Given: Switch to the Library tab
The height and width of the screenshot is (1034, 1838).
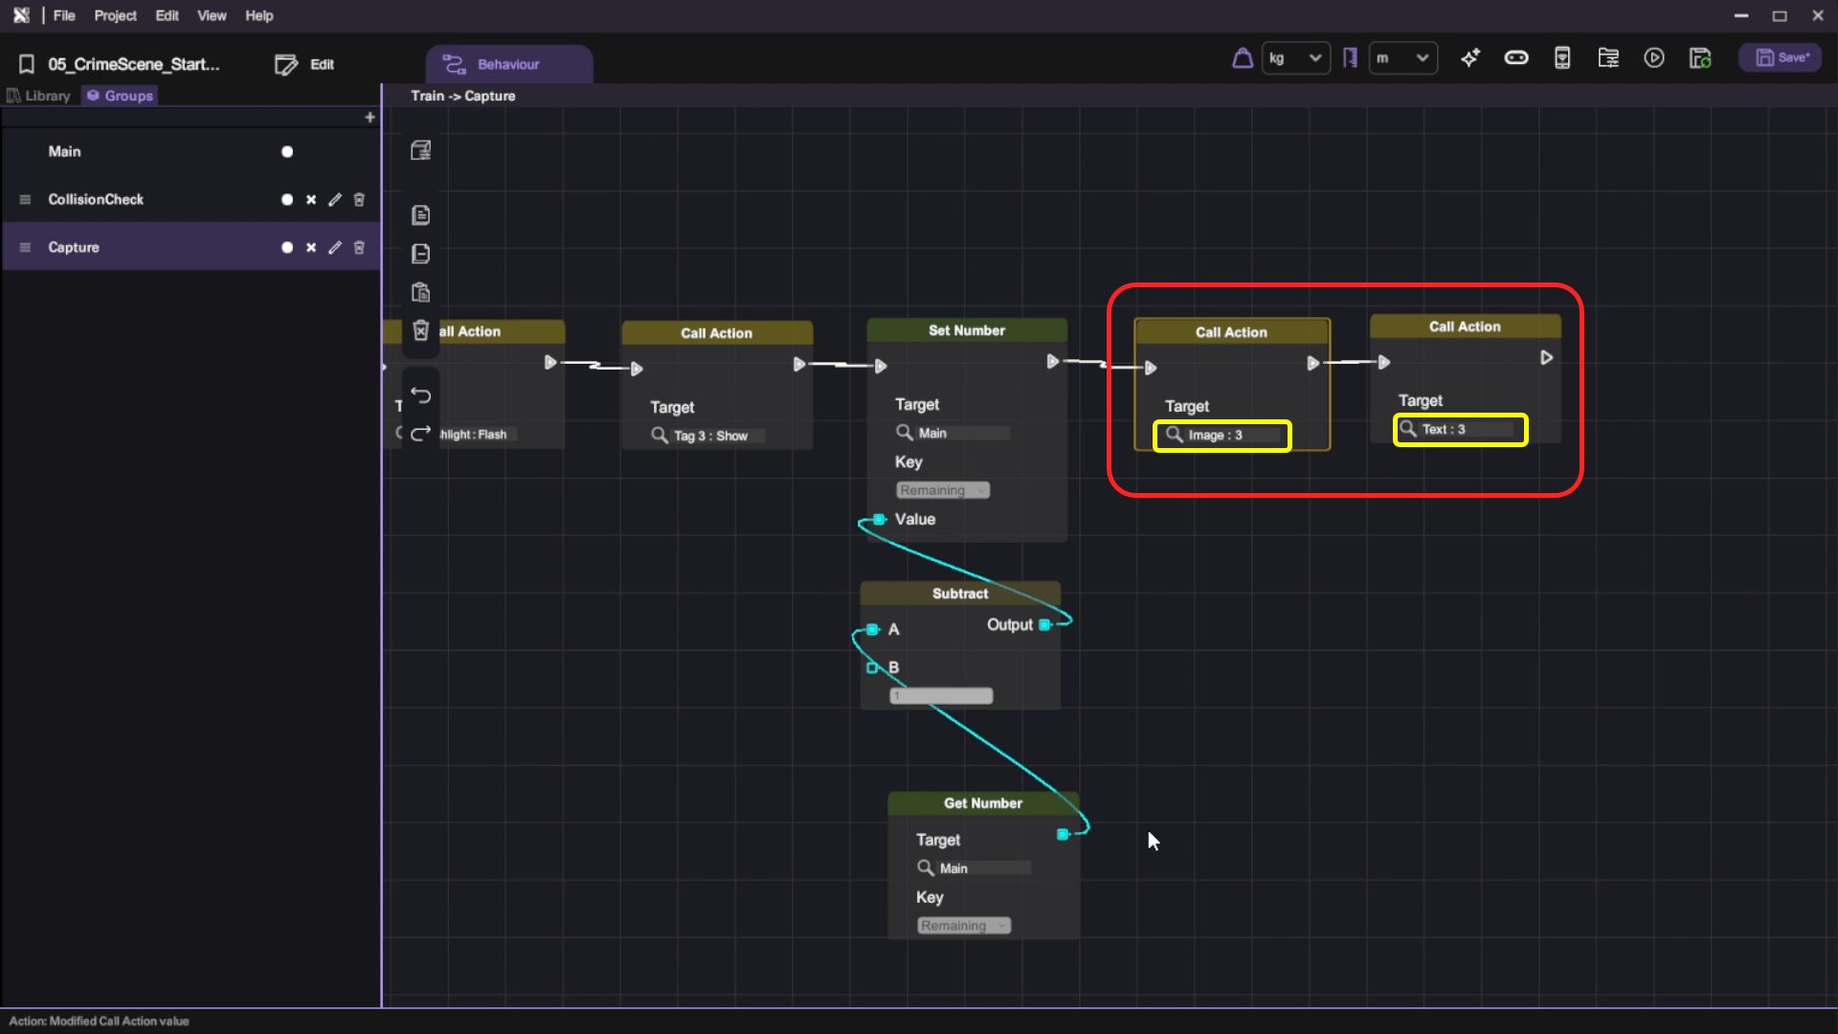Looking at the screenshot, I should click(x=39, y=96).
